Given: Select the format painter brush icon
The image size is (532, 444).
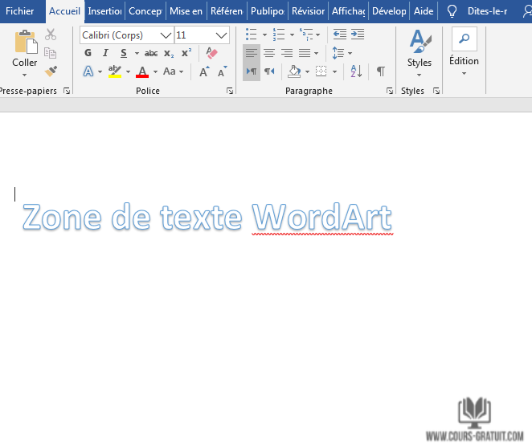Looking at the screenshot, I should 51,71.
